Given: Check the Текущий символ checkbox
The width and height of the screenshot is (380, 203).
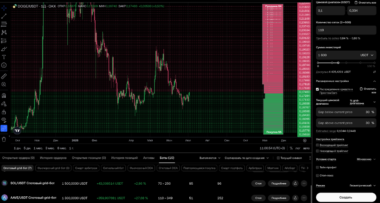Looking at the screenshot, I should (278, 158).
